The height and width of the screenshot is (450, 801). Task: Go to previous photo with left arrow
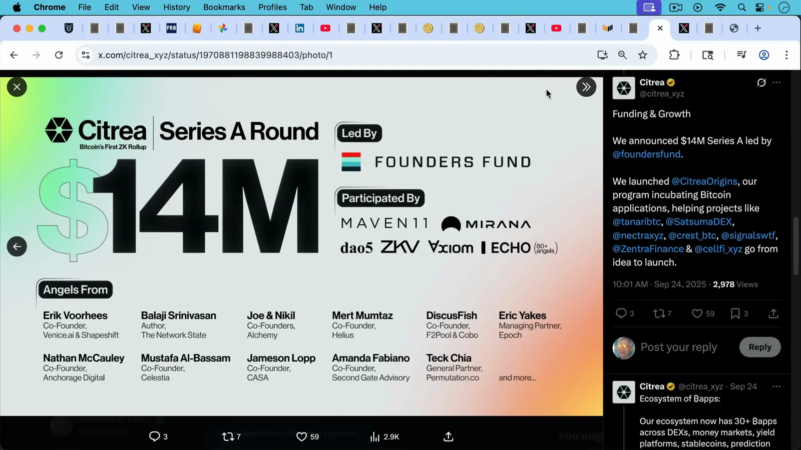(x=17, y=246)
